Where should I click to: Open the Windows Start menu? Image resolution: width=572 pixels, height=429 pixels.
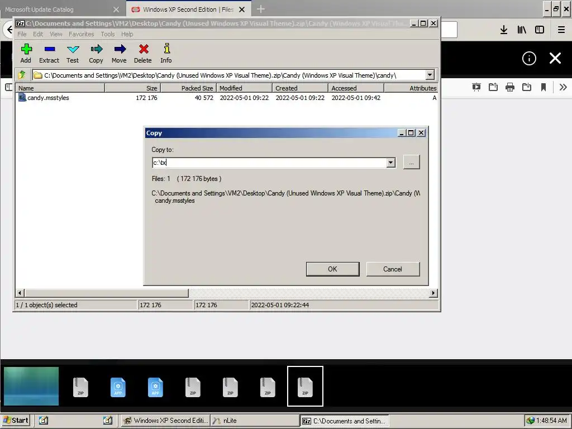tap(15, 420)
